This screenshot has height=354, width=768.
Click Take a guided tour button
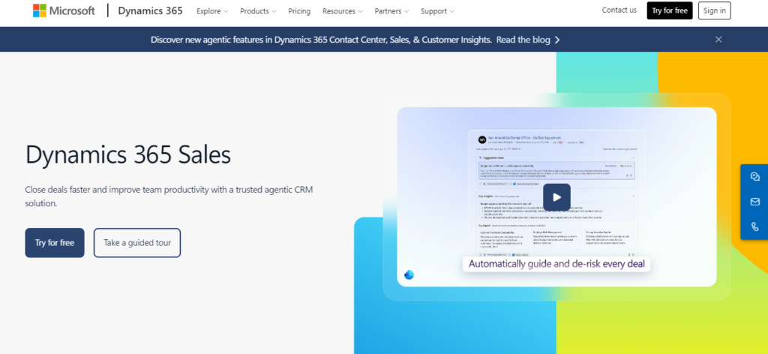point(137,243)
